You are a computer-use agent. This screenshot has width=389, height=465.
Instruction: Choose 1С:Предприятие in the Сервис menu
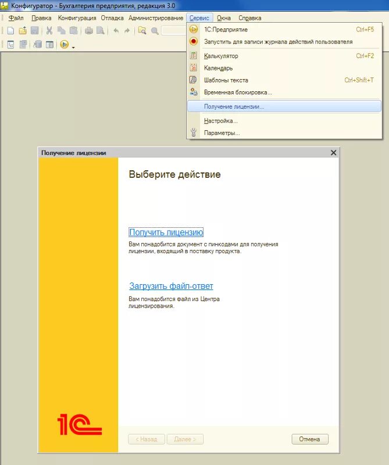(x=284, y=30)
